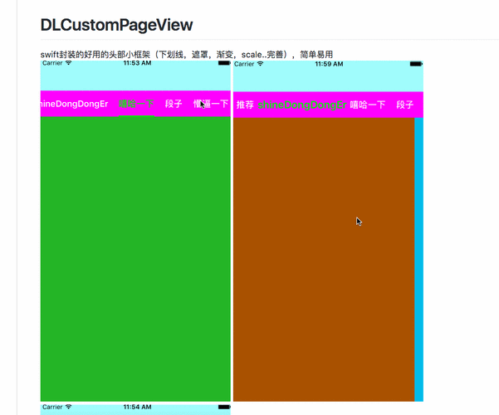Click the brown content page in right demo
The height and width of the screenshot is (415, 499).
point(324,259)
